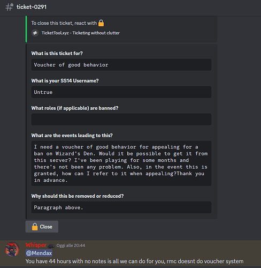
Task: Click Whisper's message about 44 hours
Action: pos(134,261)
